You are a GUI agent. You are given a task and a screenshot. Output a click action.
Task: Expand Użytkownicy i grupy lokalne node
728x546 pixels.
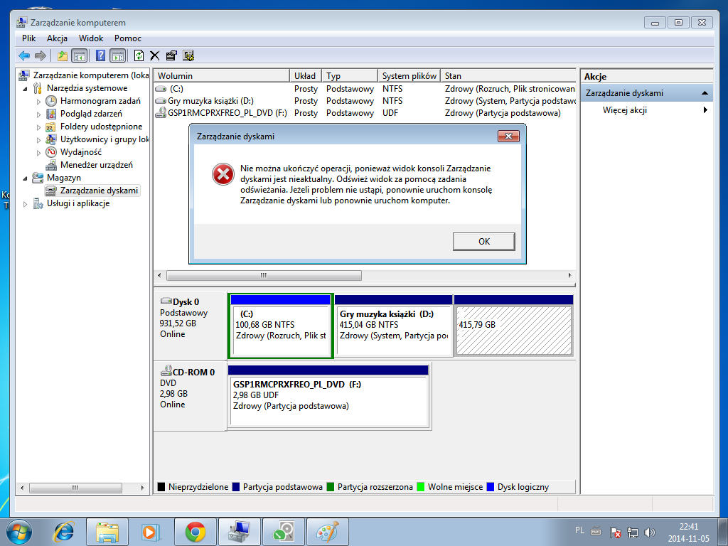(38, 139)
